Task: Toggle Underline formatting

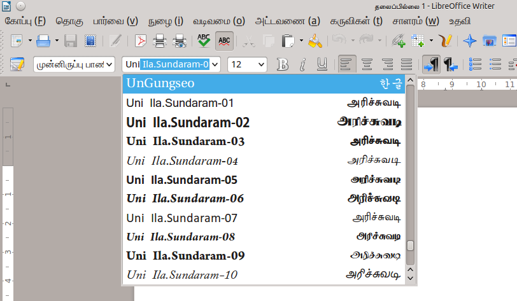Action: [x=322, y=64]
